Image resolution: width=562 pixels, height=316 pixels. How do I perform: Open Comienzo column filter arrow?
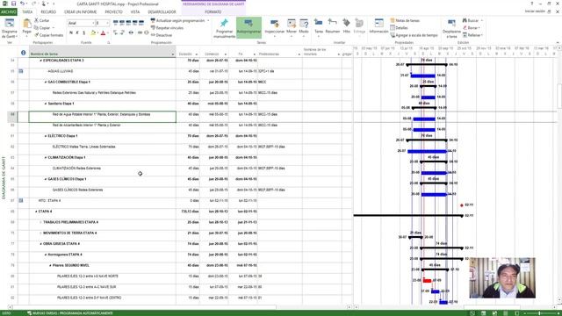(x=225, y=54)
